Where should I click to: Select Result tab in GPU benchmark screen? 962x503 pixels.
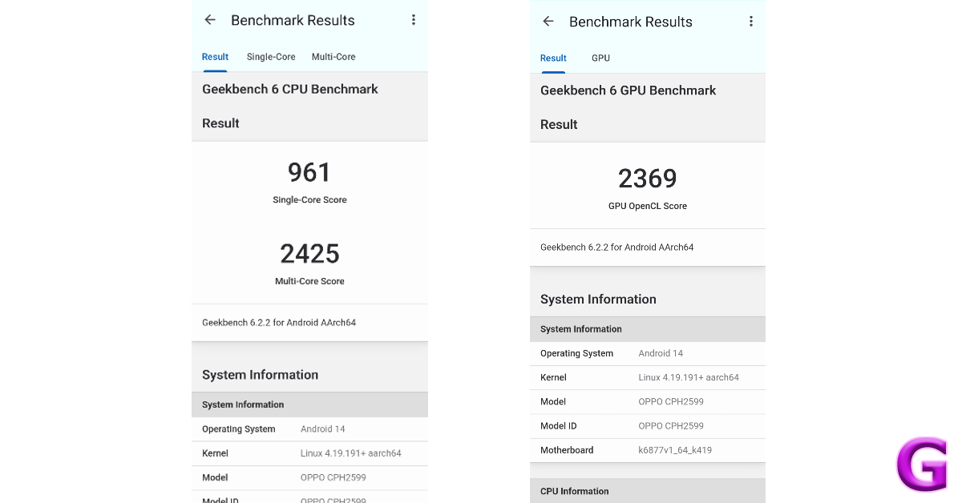click(553, 58)
